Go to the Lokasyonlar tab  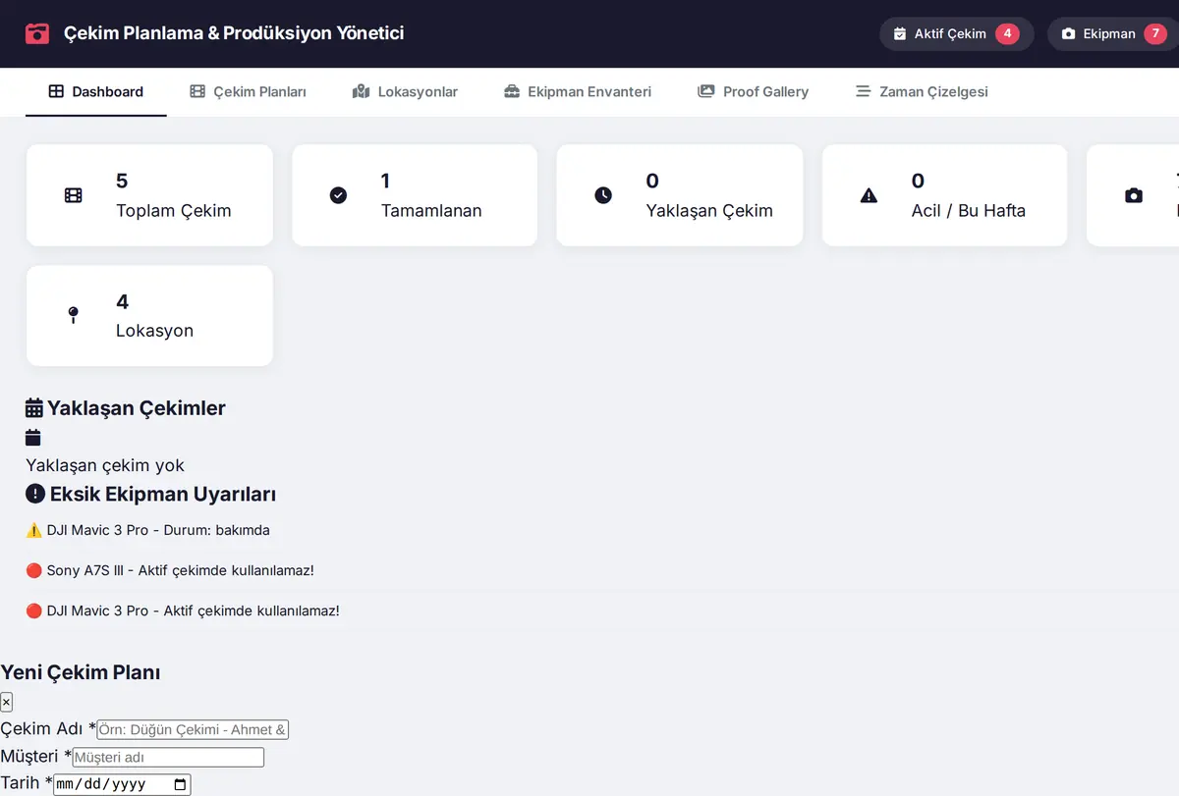click(x=405, y=91)
